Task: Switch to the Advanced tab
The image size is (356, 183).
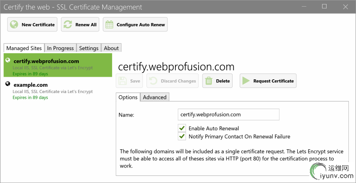Action: (154, 97)
